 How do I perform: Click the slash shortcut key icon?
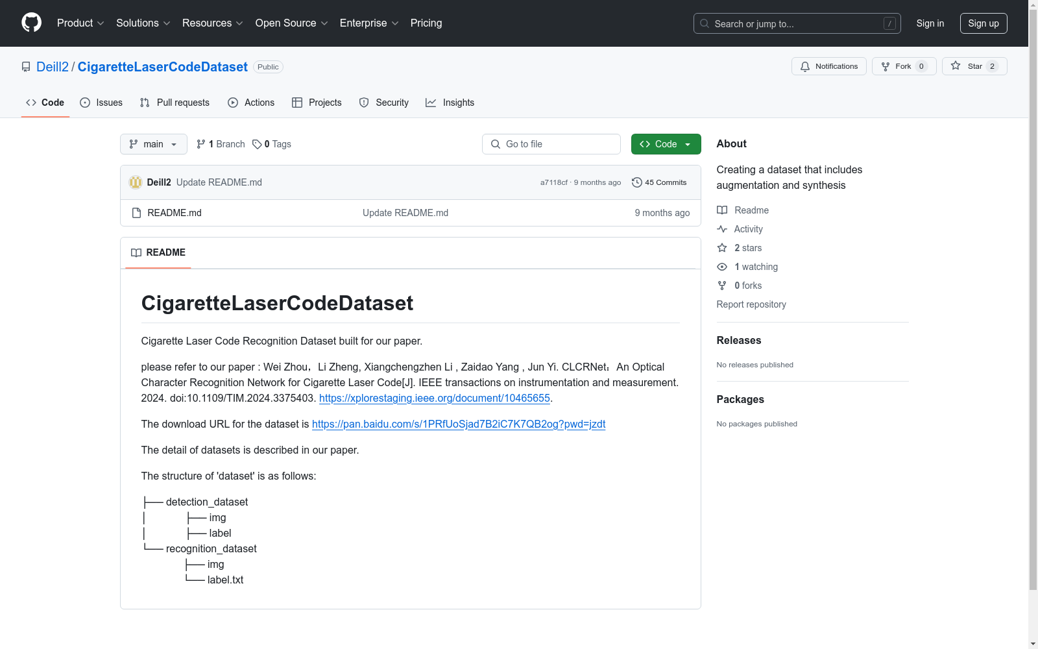890,23
